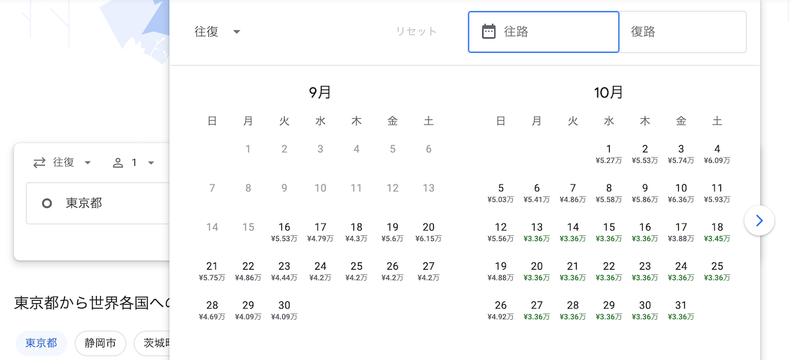Select October 12 at ¥5.56万
Viewport: 791px width, 360px height.
501,232
